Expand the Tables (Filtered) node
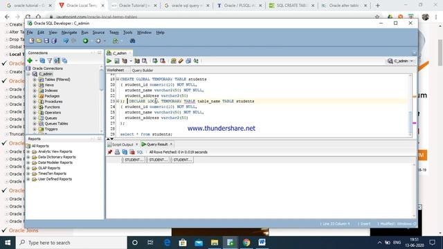Image resolution: width=443 pixels, height=249 pixels. tap(35, 80)
